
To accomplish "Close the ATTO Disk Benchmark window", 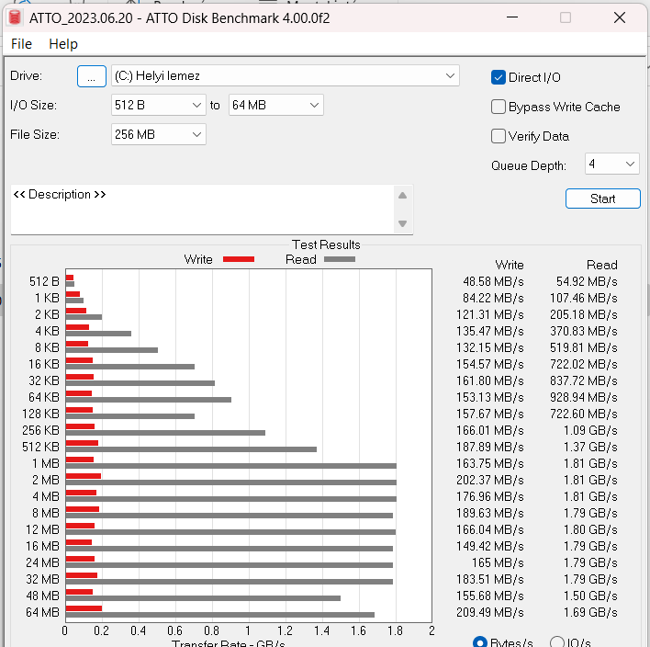I will pos(620,17).
